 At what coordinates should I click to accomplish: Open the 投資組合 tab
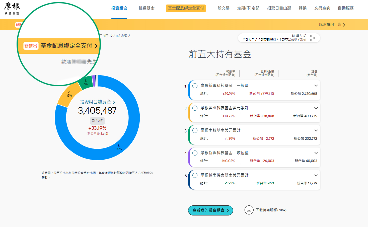point(119,8)
